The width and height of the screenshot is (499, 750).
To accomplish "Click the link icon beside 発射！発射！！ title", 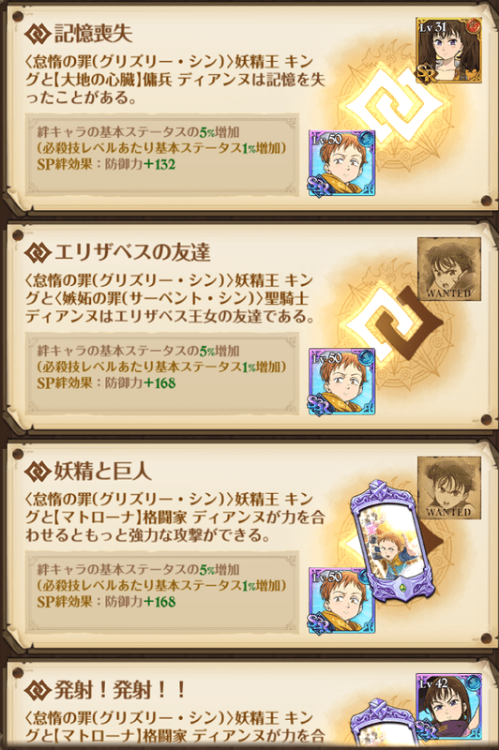I will click(x=38, y=690).
